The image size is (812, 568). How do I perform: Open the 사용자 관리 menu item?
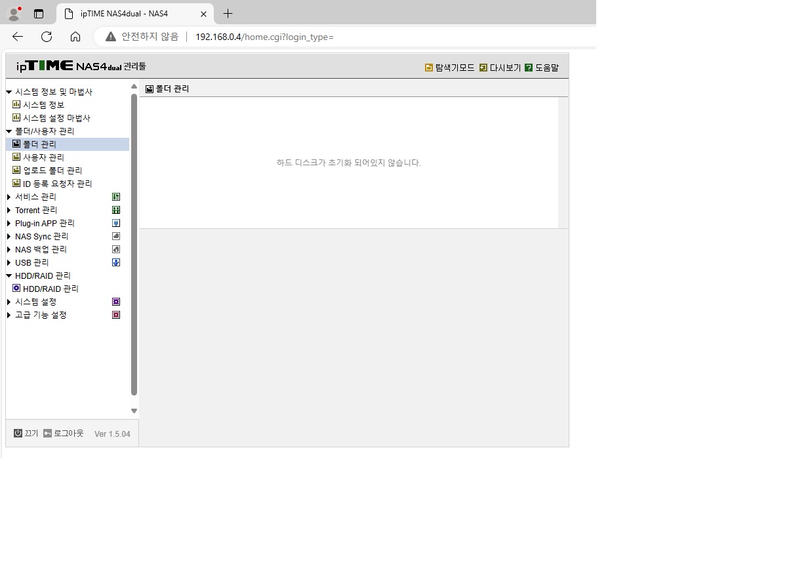(43, 157)
